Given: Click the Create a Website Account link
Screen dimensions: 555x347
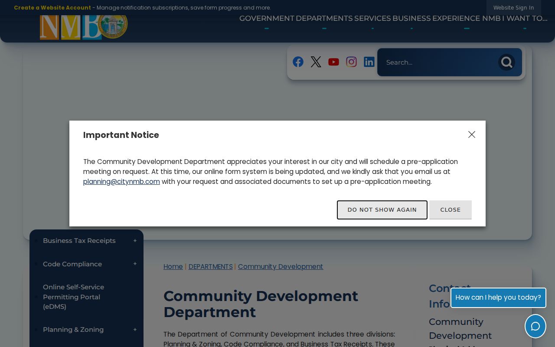Looking at the screenshot, I should 52,8.
